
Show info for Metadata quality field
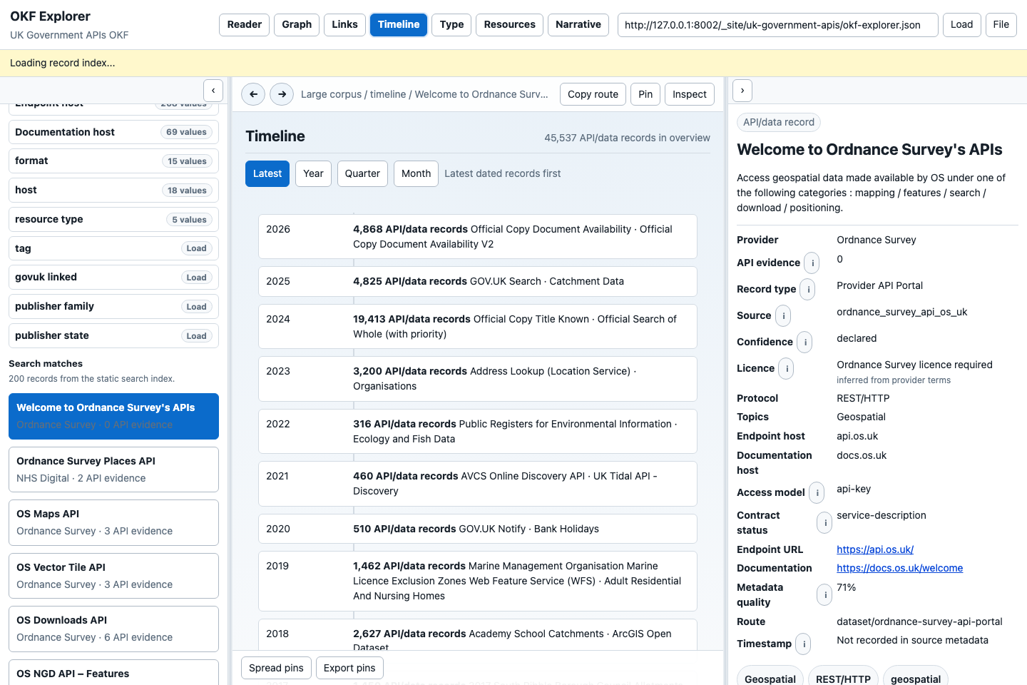824,594
